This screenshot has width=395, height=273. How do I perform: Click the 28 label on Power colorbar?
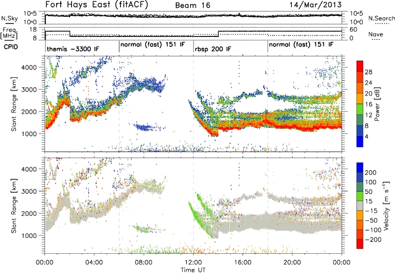pyautogui.click(x=368, y=72)
